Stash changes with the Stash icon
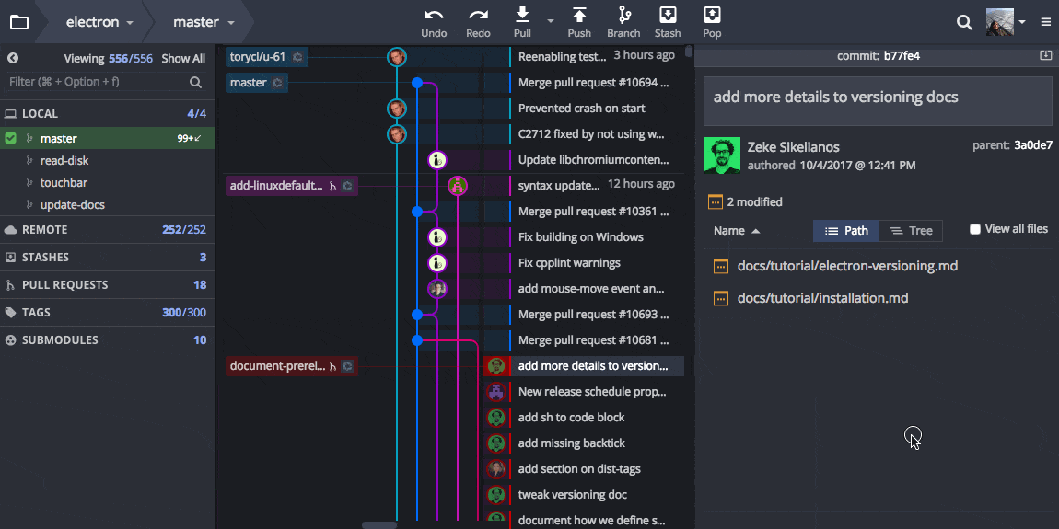The image size is (1059, 529). click(668, 15)
